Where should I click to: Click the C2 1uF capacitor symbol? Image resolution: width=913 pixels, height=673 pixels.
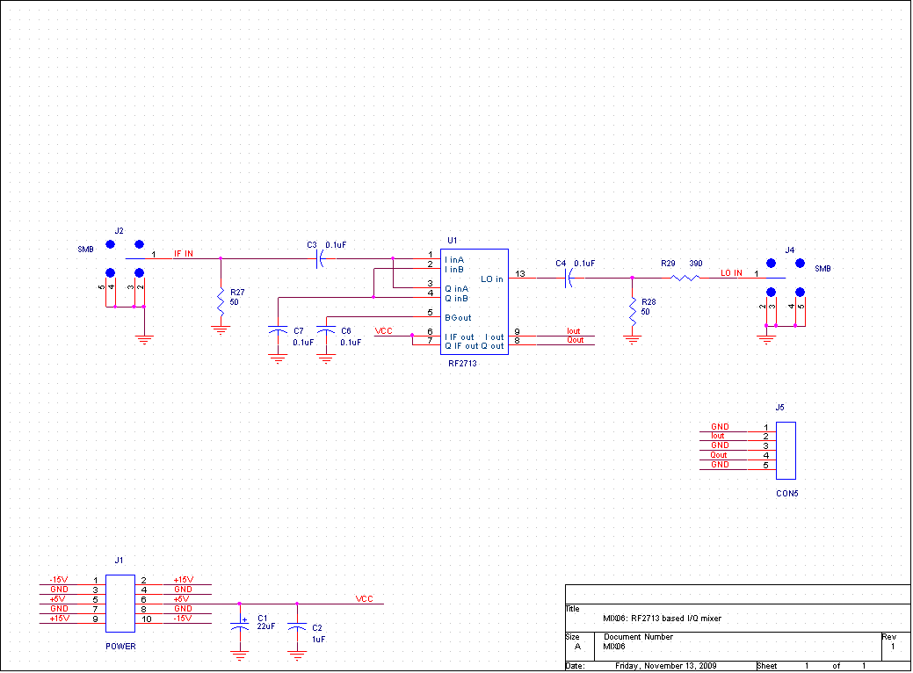297,628
